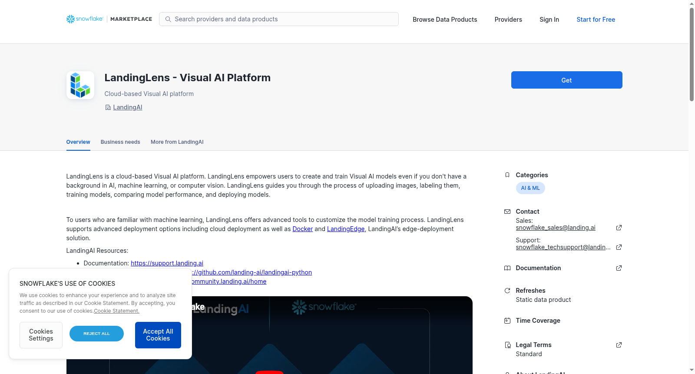Screen dimensions: 695x374
Task: Open the LandingEdge link
Action: point(346,229)
